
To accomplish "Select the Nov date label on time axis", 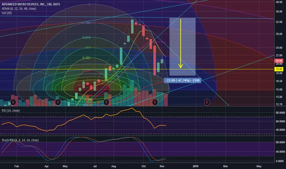I will point(162,166).
